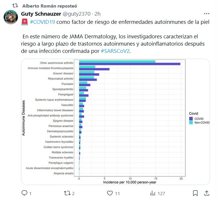Bookmark this post
The image size is (217, 201).
[x=195, y=193]
